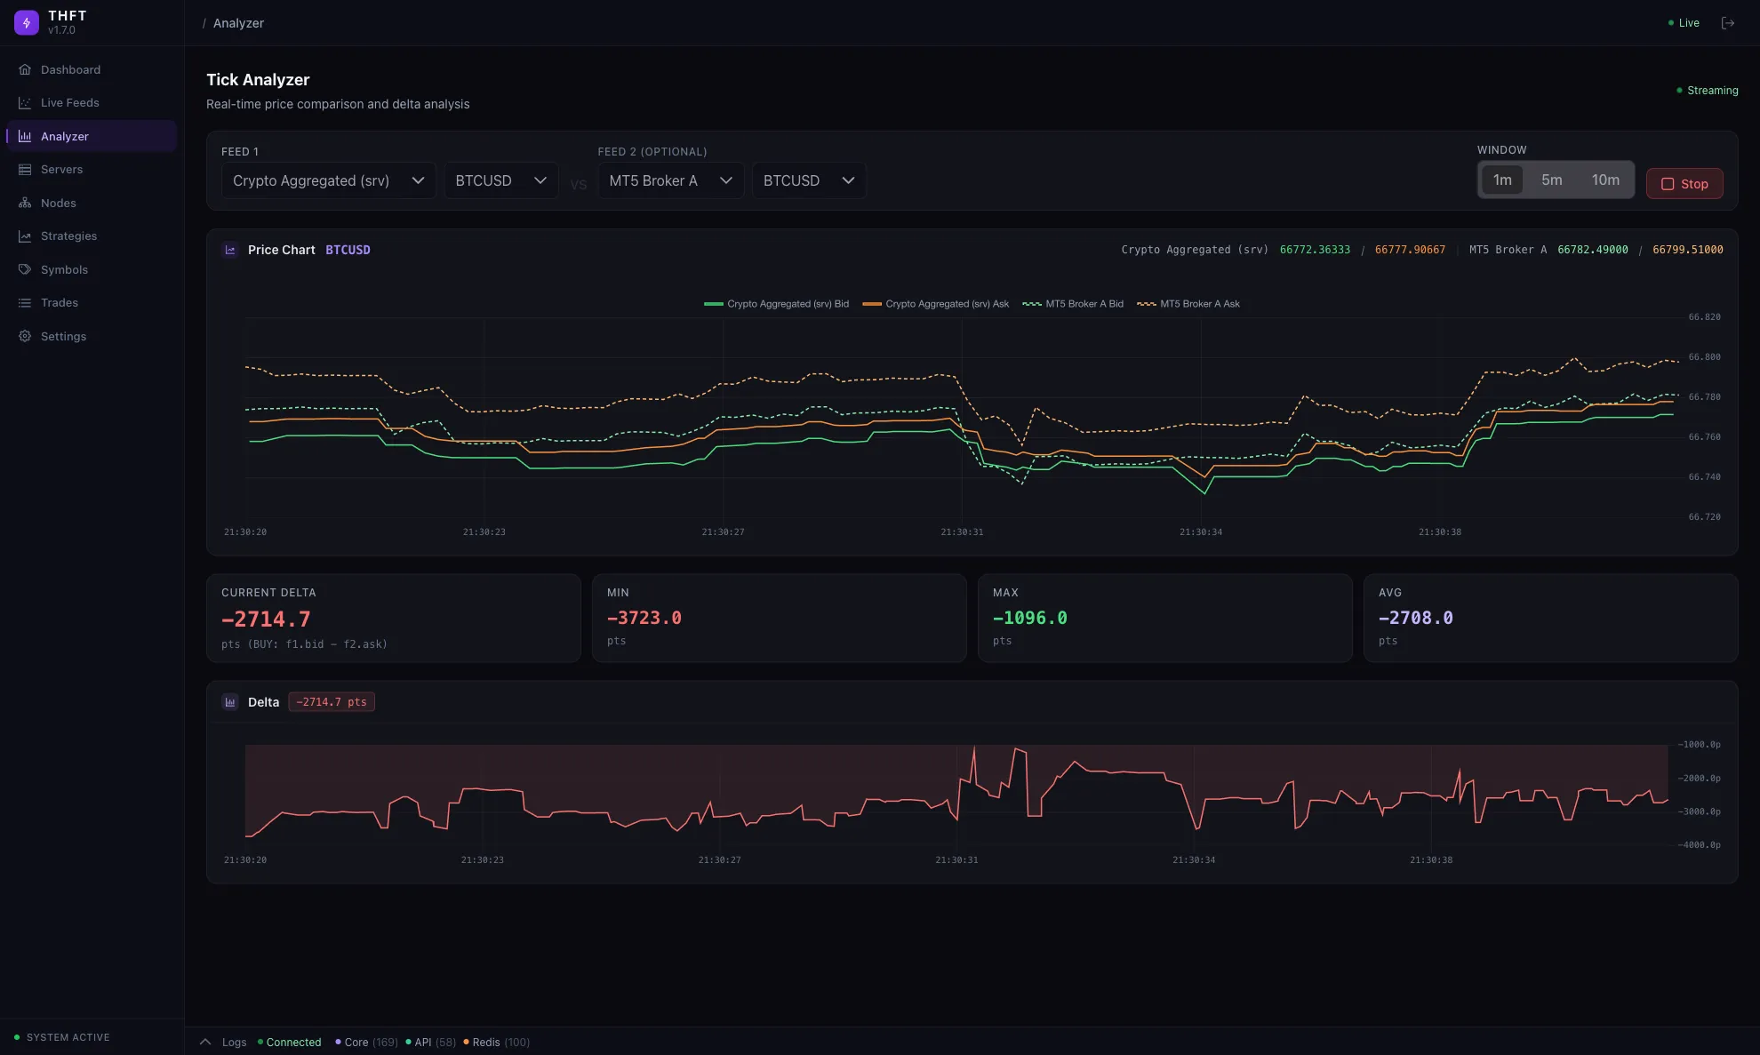The height and width of the screenshot is (1055, 1760).
Task: Select Analyzer in the sidebar
Action: tap(65, 136)
